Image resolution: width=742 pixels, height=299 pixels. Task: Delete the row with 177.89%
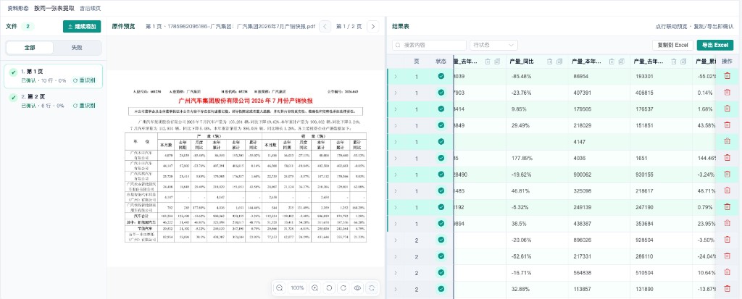728,158
